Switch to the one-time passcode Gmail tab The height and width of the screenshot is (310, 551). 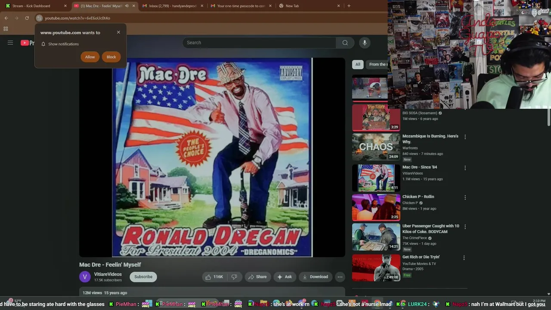(x=241, y=6)
